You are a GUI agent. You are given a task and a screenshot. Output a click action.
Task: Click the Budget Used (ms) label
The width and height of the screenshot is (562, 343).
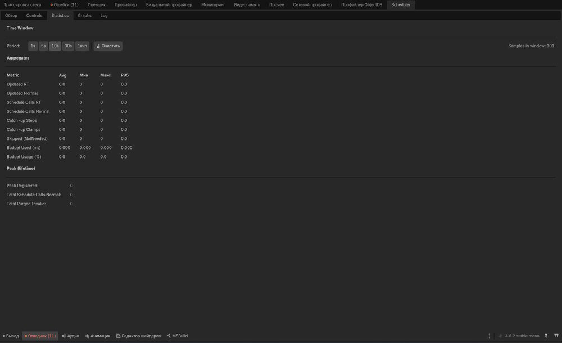23,147
